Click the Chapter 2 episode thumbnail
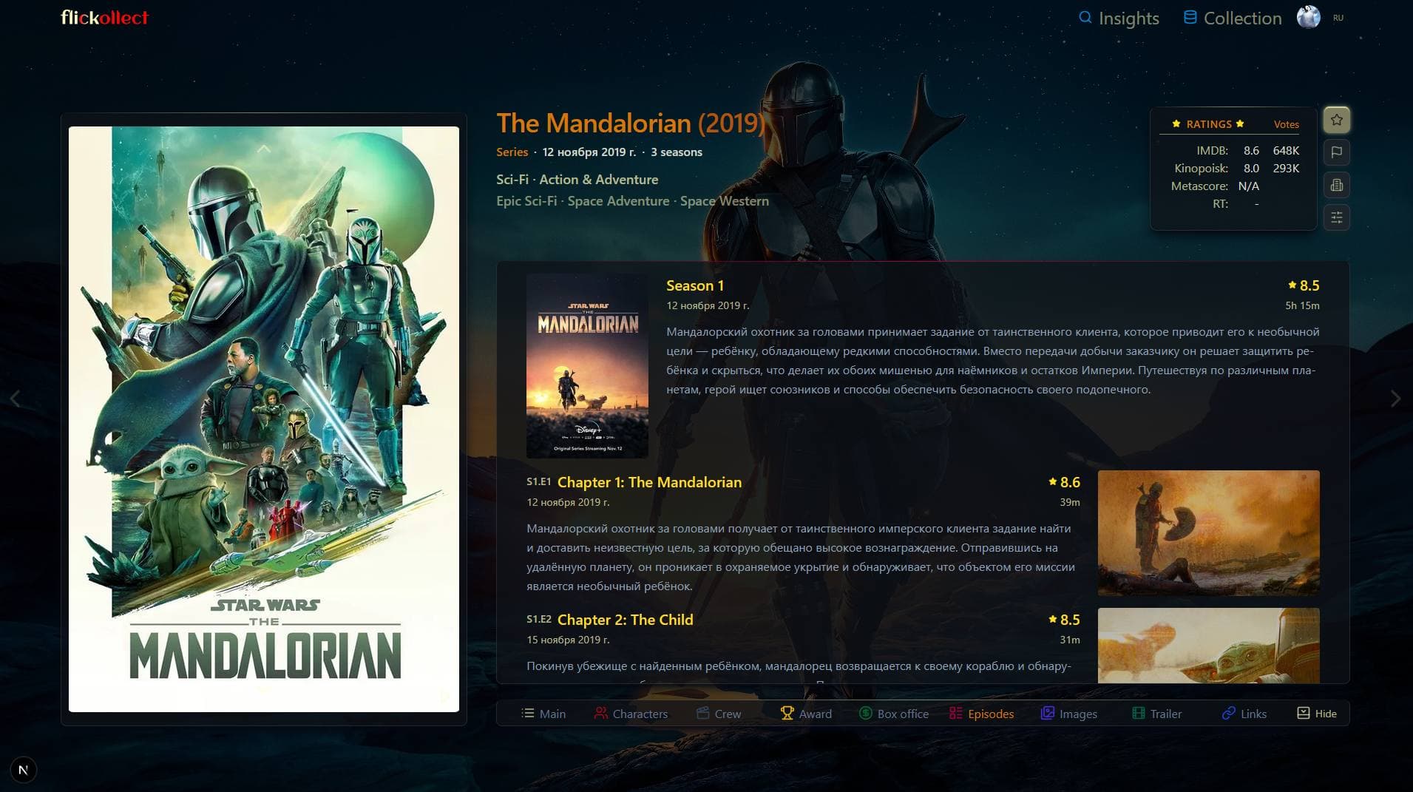 point(1208,646)
